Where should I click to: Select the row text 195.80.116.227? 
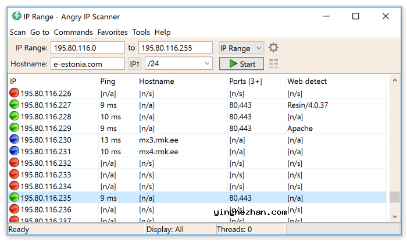pos(46,105)
